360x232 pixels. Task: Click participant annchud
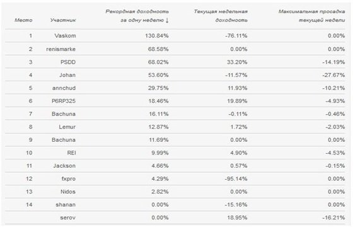point(64,88)
